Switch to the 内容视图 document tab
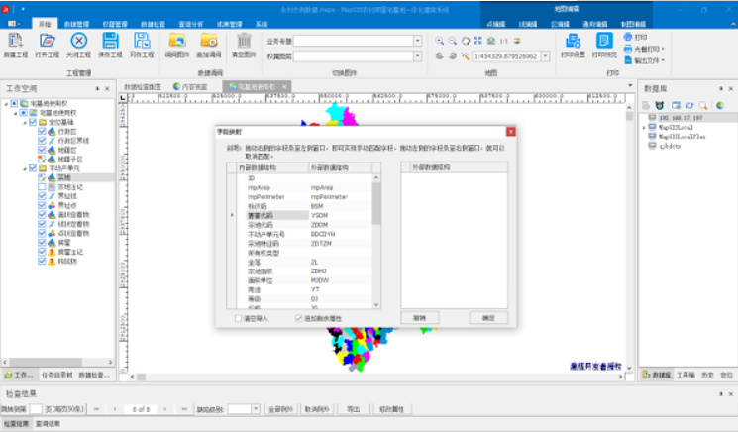This screenshot has width=738, height=432. (x=194, y=87)
